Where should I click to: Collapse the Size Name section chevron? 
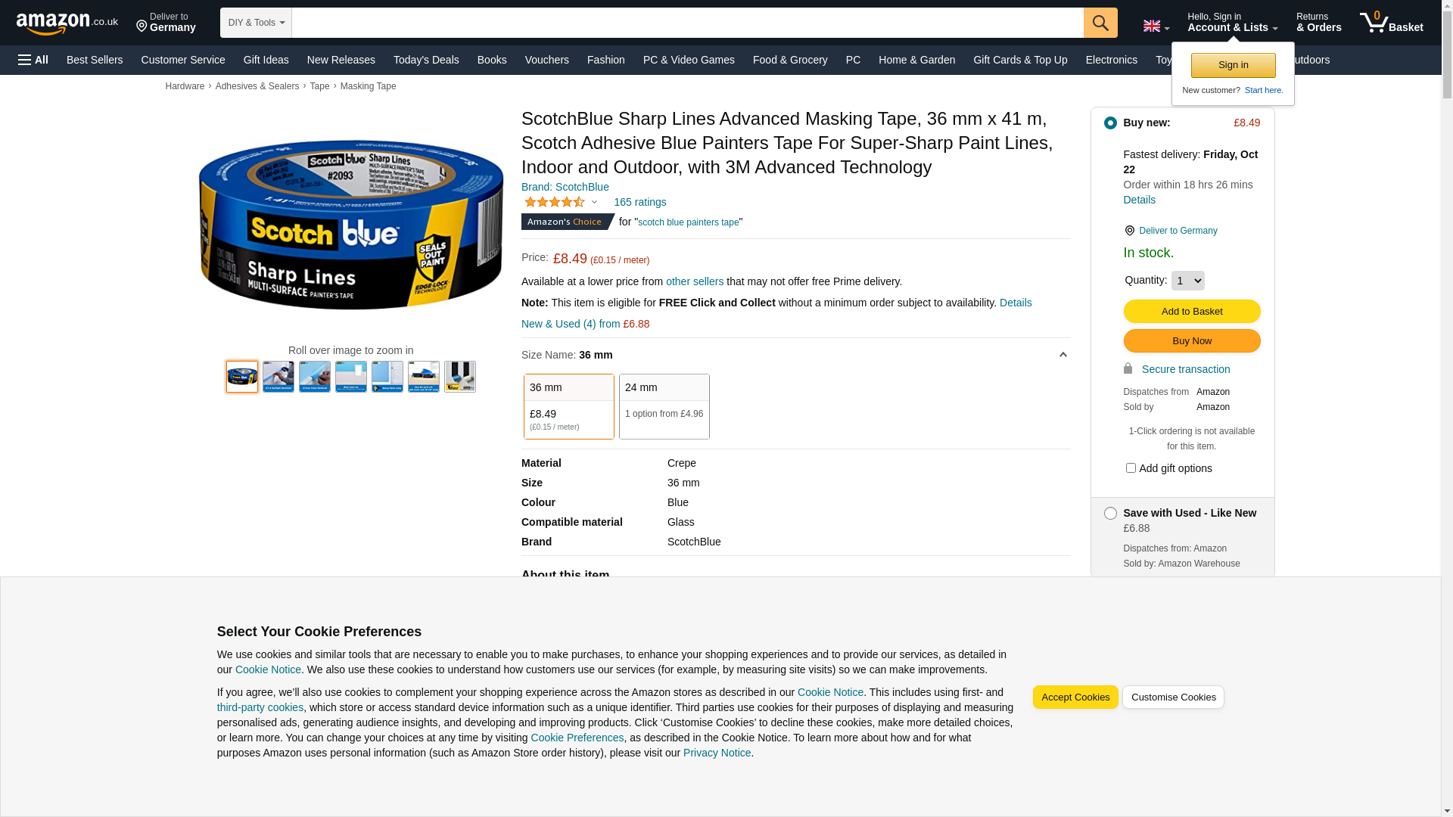point(1063,355)
